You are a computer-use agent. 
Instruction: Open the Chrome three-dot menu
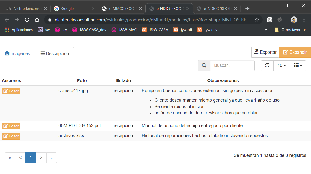(x=304, y=20)
